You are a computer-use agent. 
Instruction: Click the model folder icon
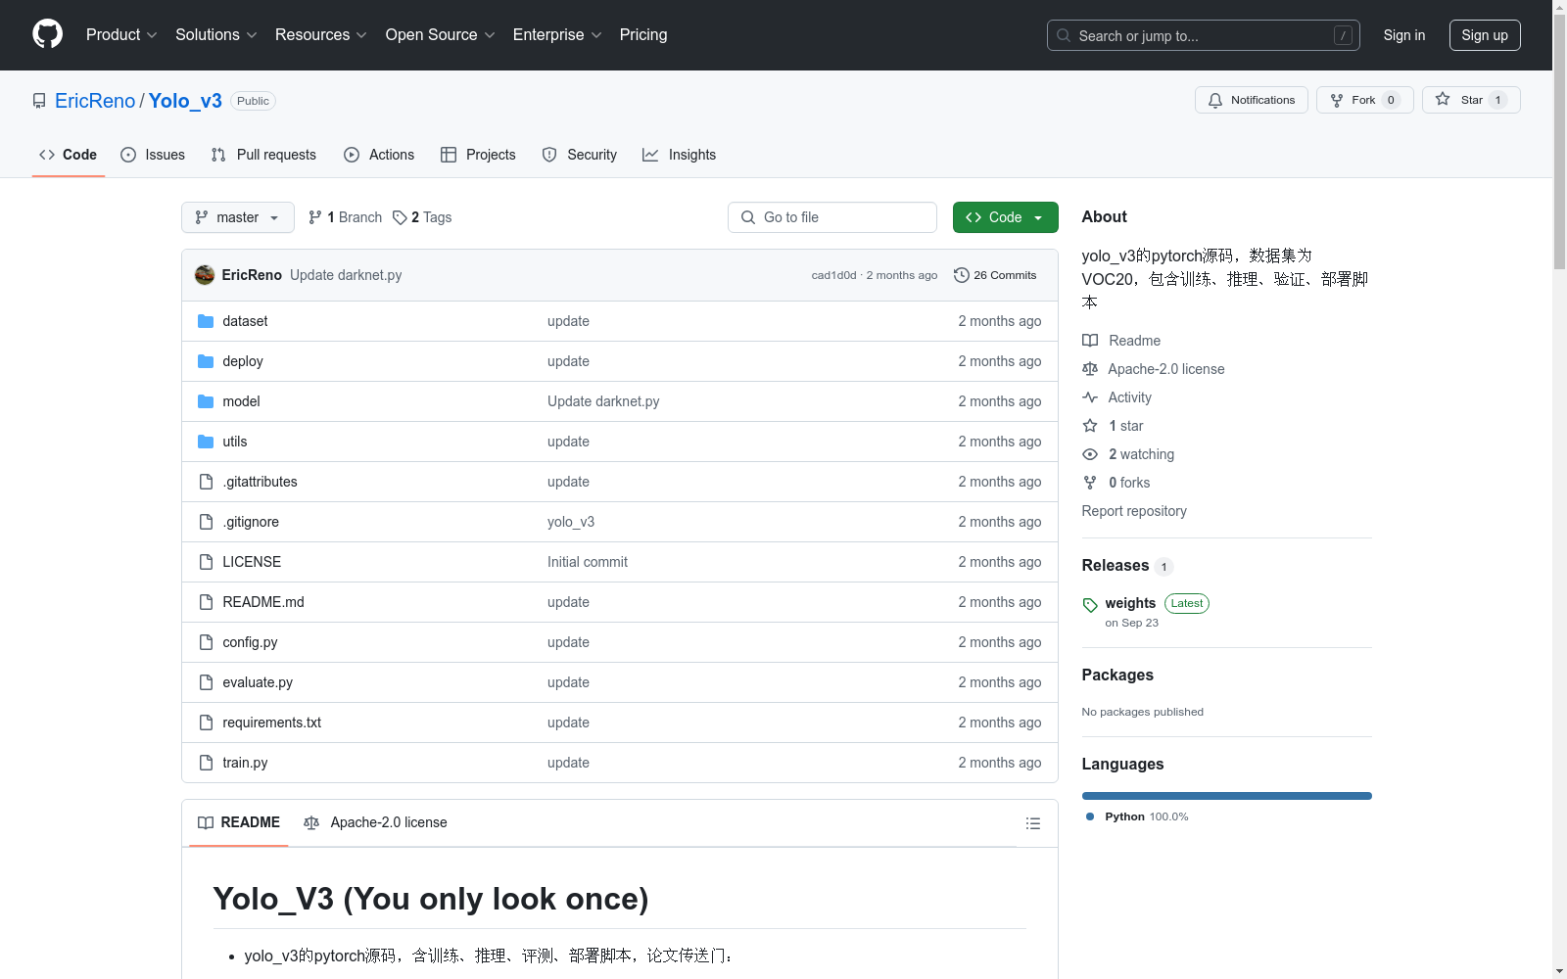(x=206, y=401)
